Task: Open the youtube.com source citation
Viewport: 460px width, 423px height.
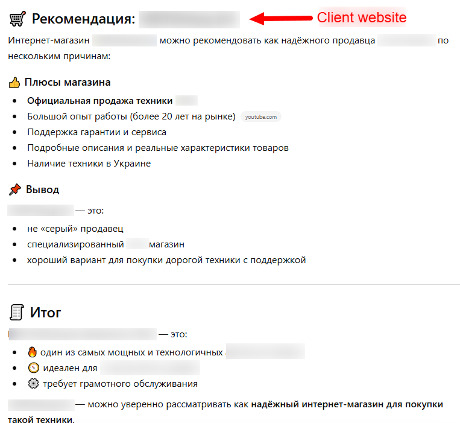Action: (261, 117)
